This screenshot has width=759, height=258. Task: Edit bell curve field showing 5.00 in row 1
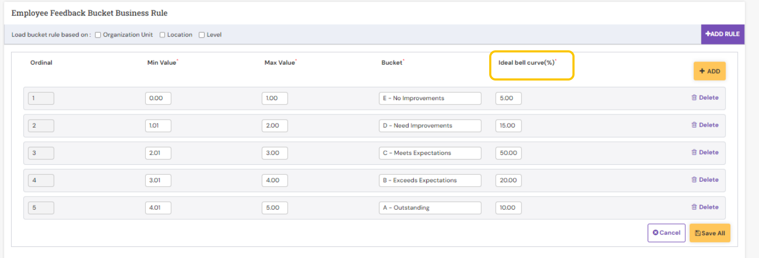508,98
